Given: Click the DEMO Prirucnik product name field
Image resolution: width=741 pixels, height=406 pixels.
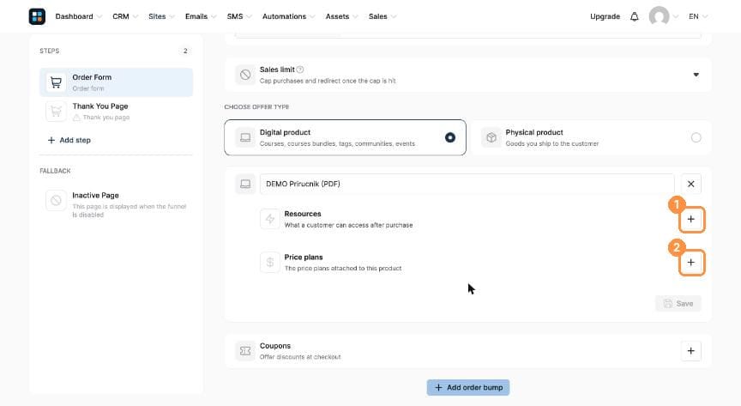Looking at the screenshot, I should coord(467,184).
